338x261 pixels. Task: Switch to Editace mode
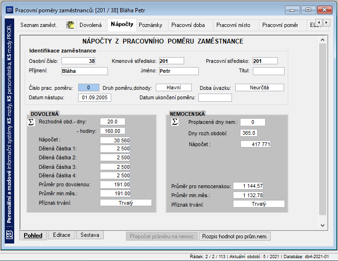(62, 235)
